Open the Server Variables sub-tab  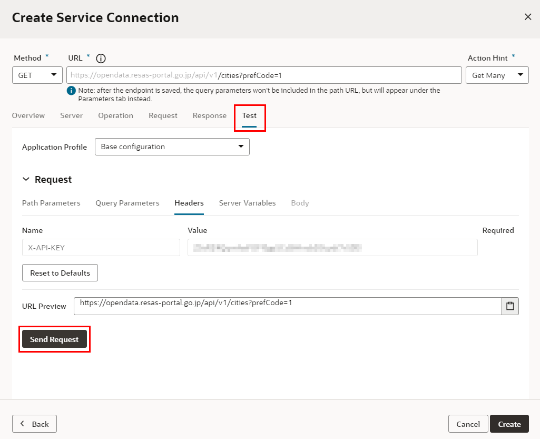tap(247, 203)
